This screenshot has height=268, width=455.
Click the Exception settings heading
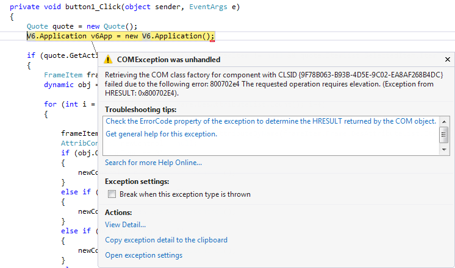137,182
